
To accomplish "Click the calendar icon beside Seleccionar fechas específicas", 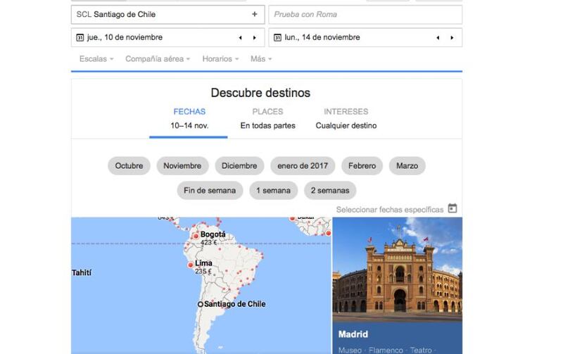I will (x=453, y=208).
